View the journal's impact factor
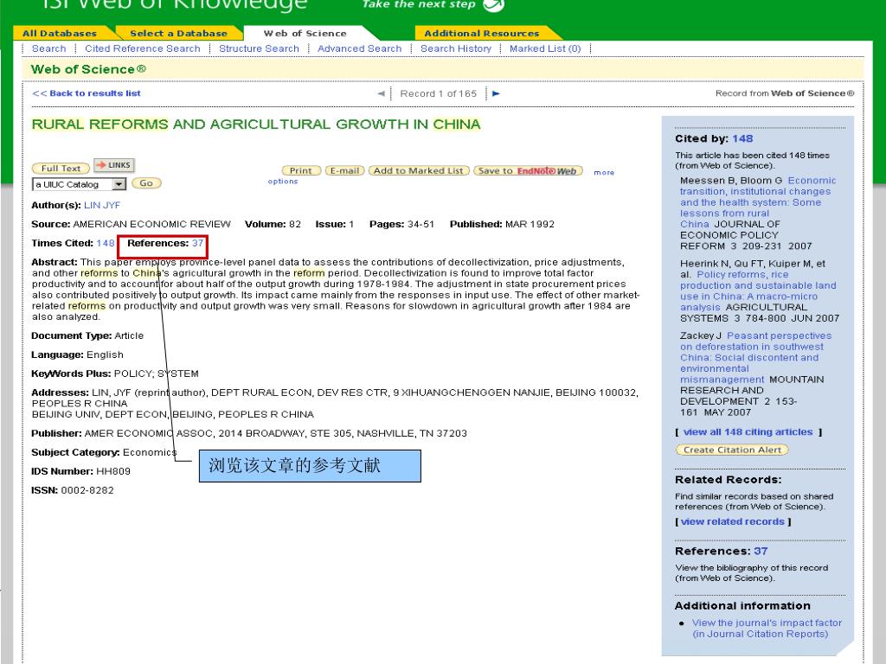 [x=767, y=628]
